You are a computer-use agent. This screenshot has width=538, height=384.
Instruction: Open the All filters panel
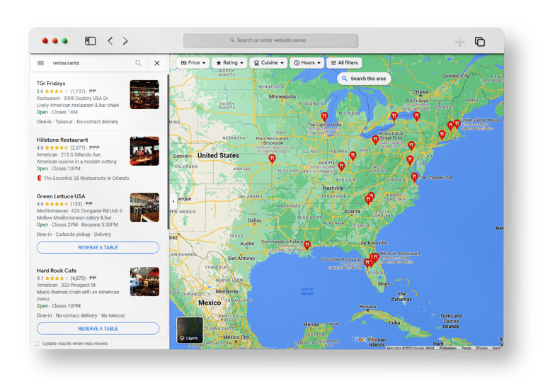[344, 63]
